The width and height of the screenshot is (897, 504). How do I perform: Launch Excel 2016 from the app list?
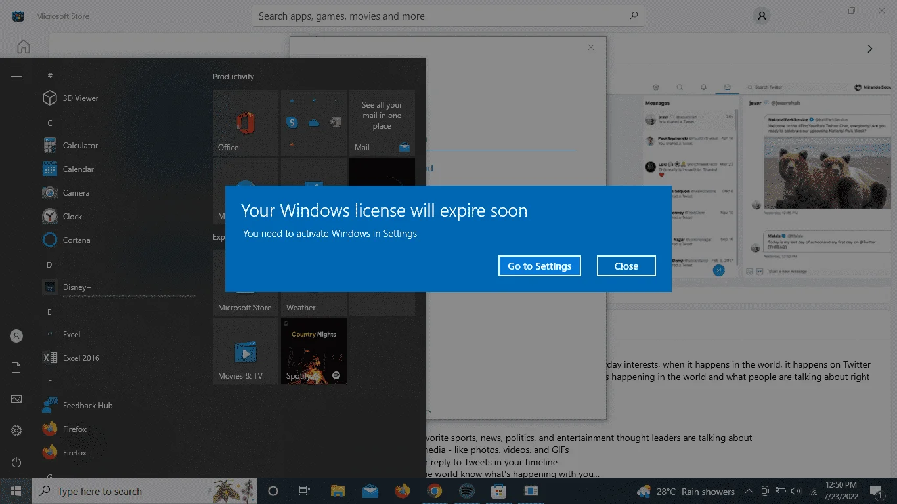(x=118, y=358)
